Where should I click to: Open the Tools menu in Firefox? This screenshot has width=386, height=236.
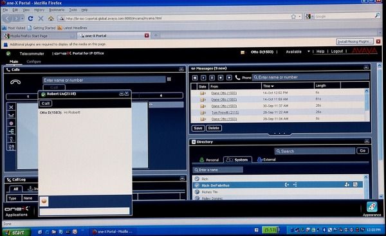[x=73, y=10]
